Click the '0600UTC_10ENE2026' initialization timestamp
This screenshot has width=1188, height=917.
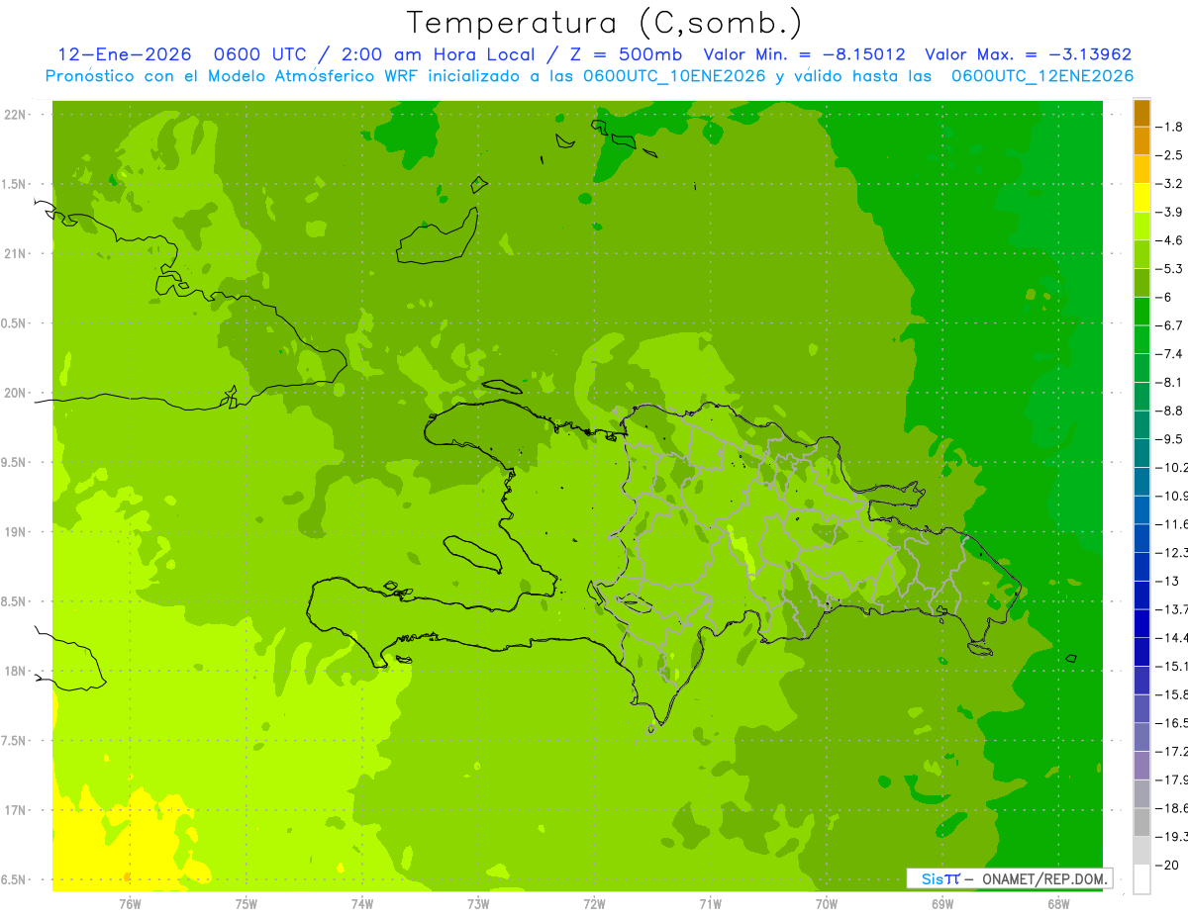tap(674, 76)
